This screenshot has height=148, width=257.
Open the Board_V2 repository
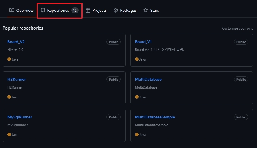(x=16, y=42)
